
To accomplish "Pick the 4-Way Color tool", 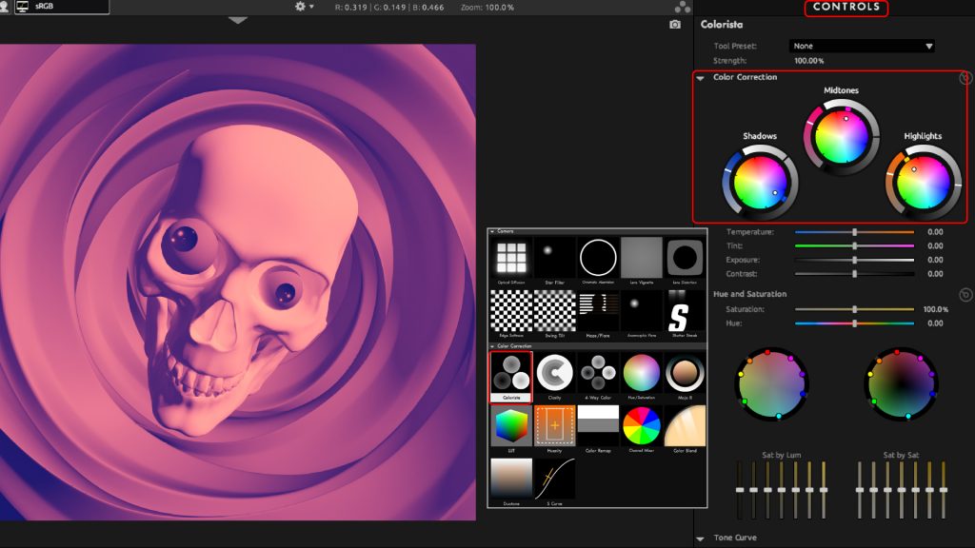I will (598, 374).
